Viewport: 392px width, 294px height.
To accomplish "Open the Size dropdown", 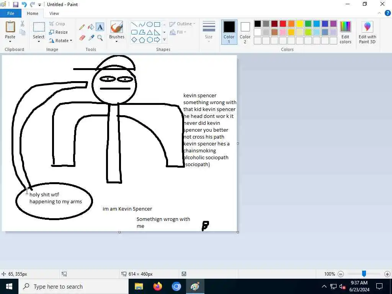I will [x=209, y=32].
